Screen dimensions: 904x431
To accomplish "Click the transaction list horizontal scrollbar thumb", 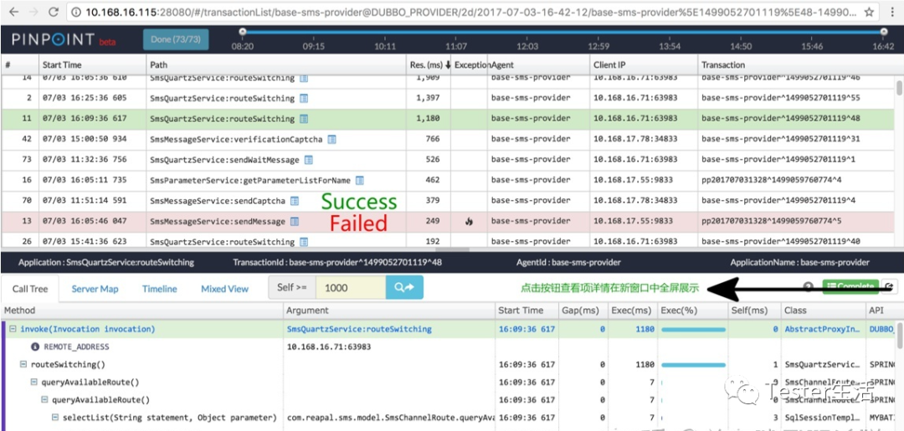I will [x=453, y=250].
